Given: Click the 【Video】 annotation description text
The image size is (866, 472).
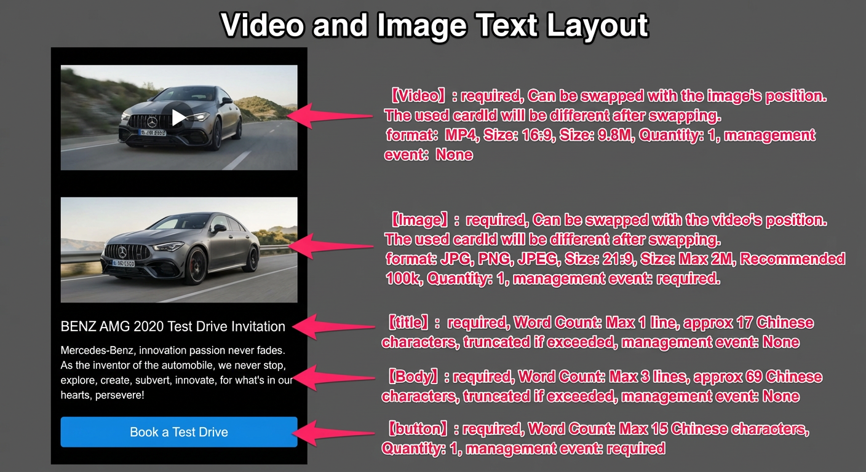Looking at the screenshot, I should pyautogui.click(x=606, y=125).
